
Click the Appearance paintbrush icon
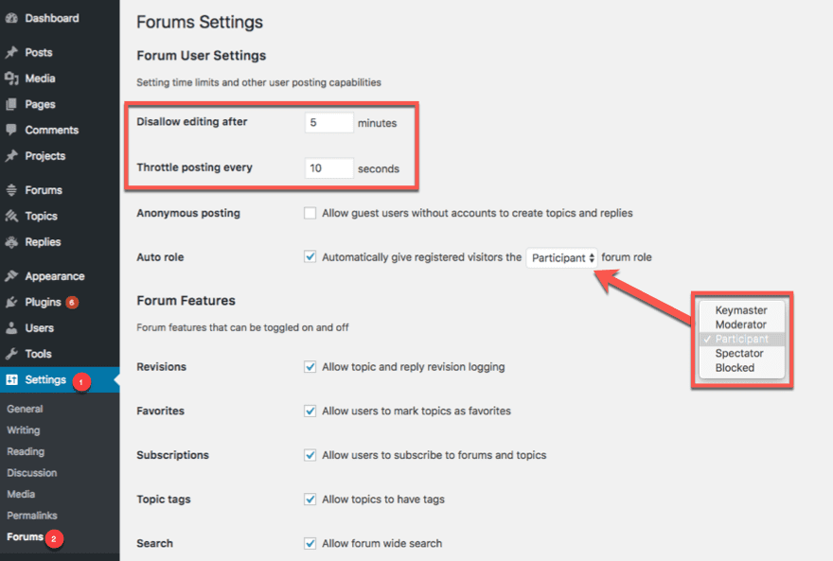point(11,277)
